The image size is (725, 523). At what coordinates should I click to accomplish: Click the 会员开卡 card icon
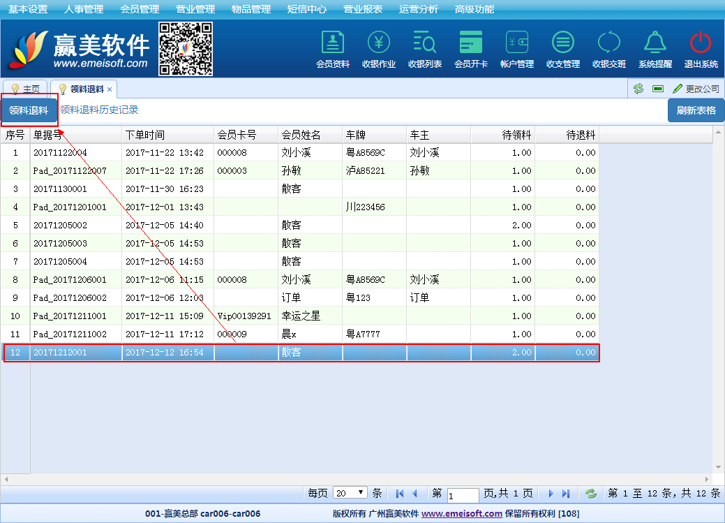coord(471,43)
